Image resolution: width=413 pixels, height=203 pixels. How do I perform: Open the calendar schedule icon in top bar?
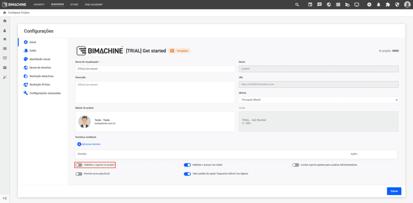point(310,4)
